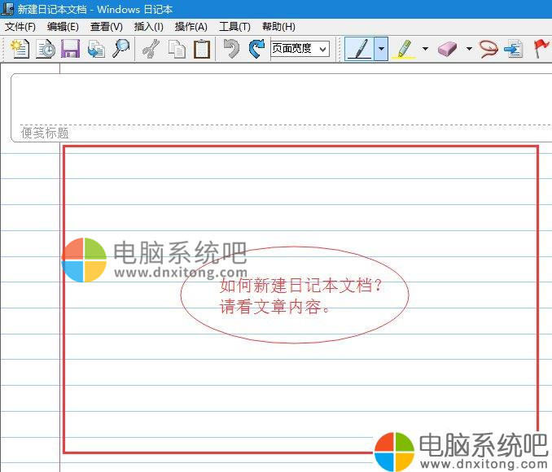Screen dimensions: 552x472
Task: Open the 页面宽度 zoom dropdown
Action: pos(300,49)
